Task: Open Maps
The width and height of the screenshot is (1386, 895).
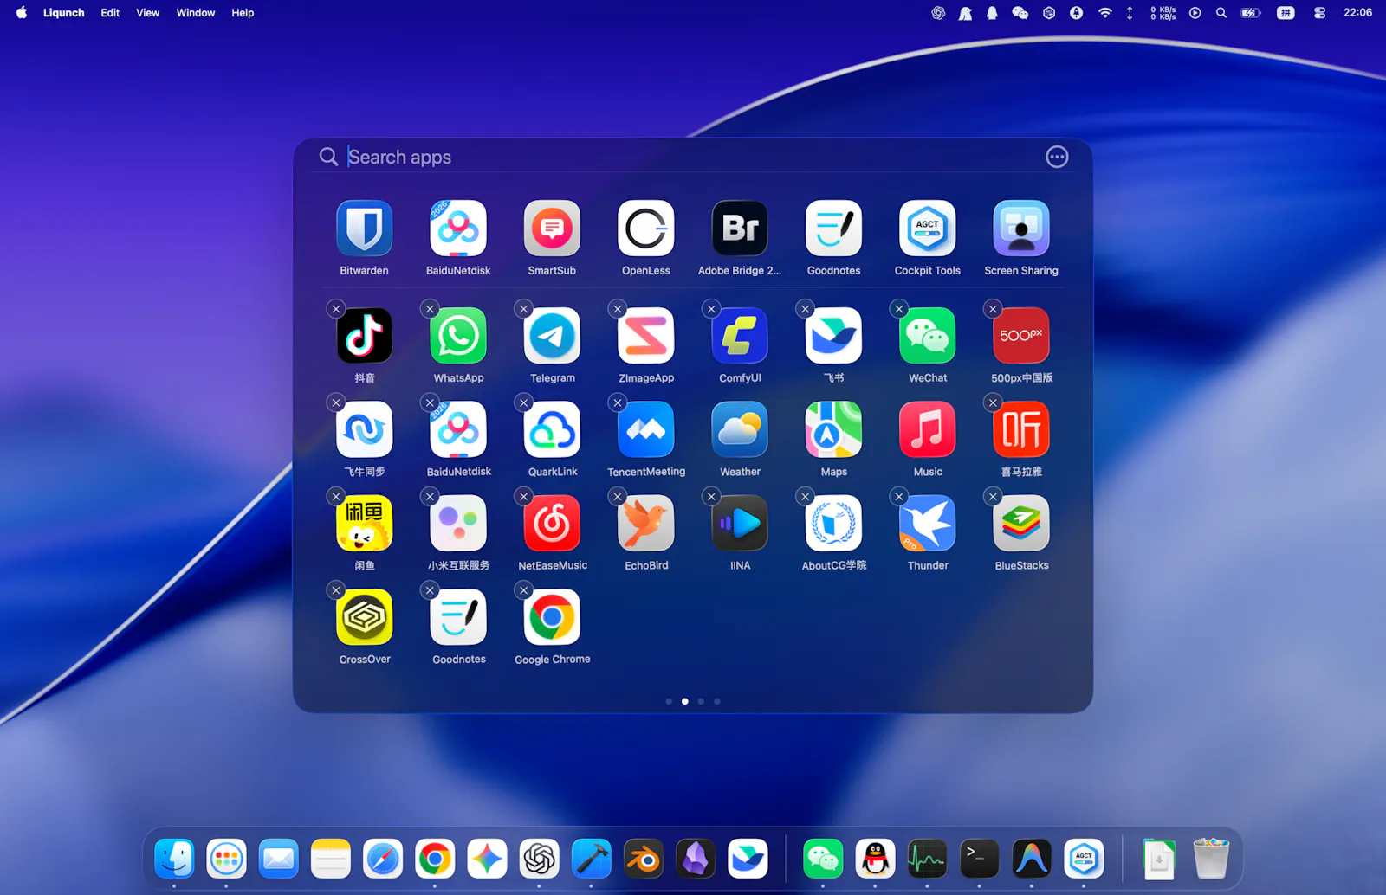Action: [833, 429]
